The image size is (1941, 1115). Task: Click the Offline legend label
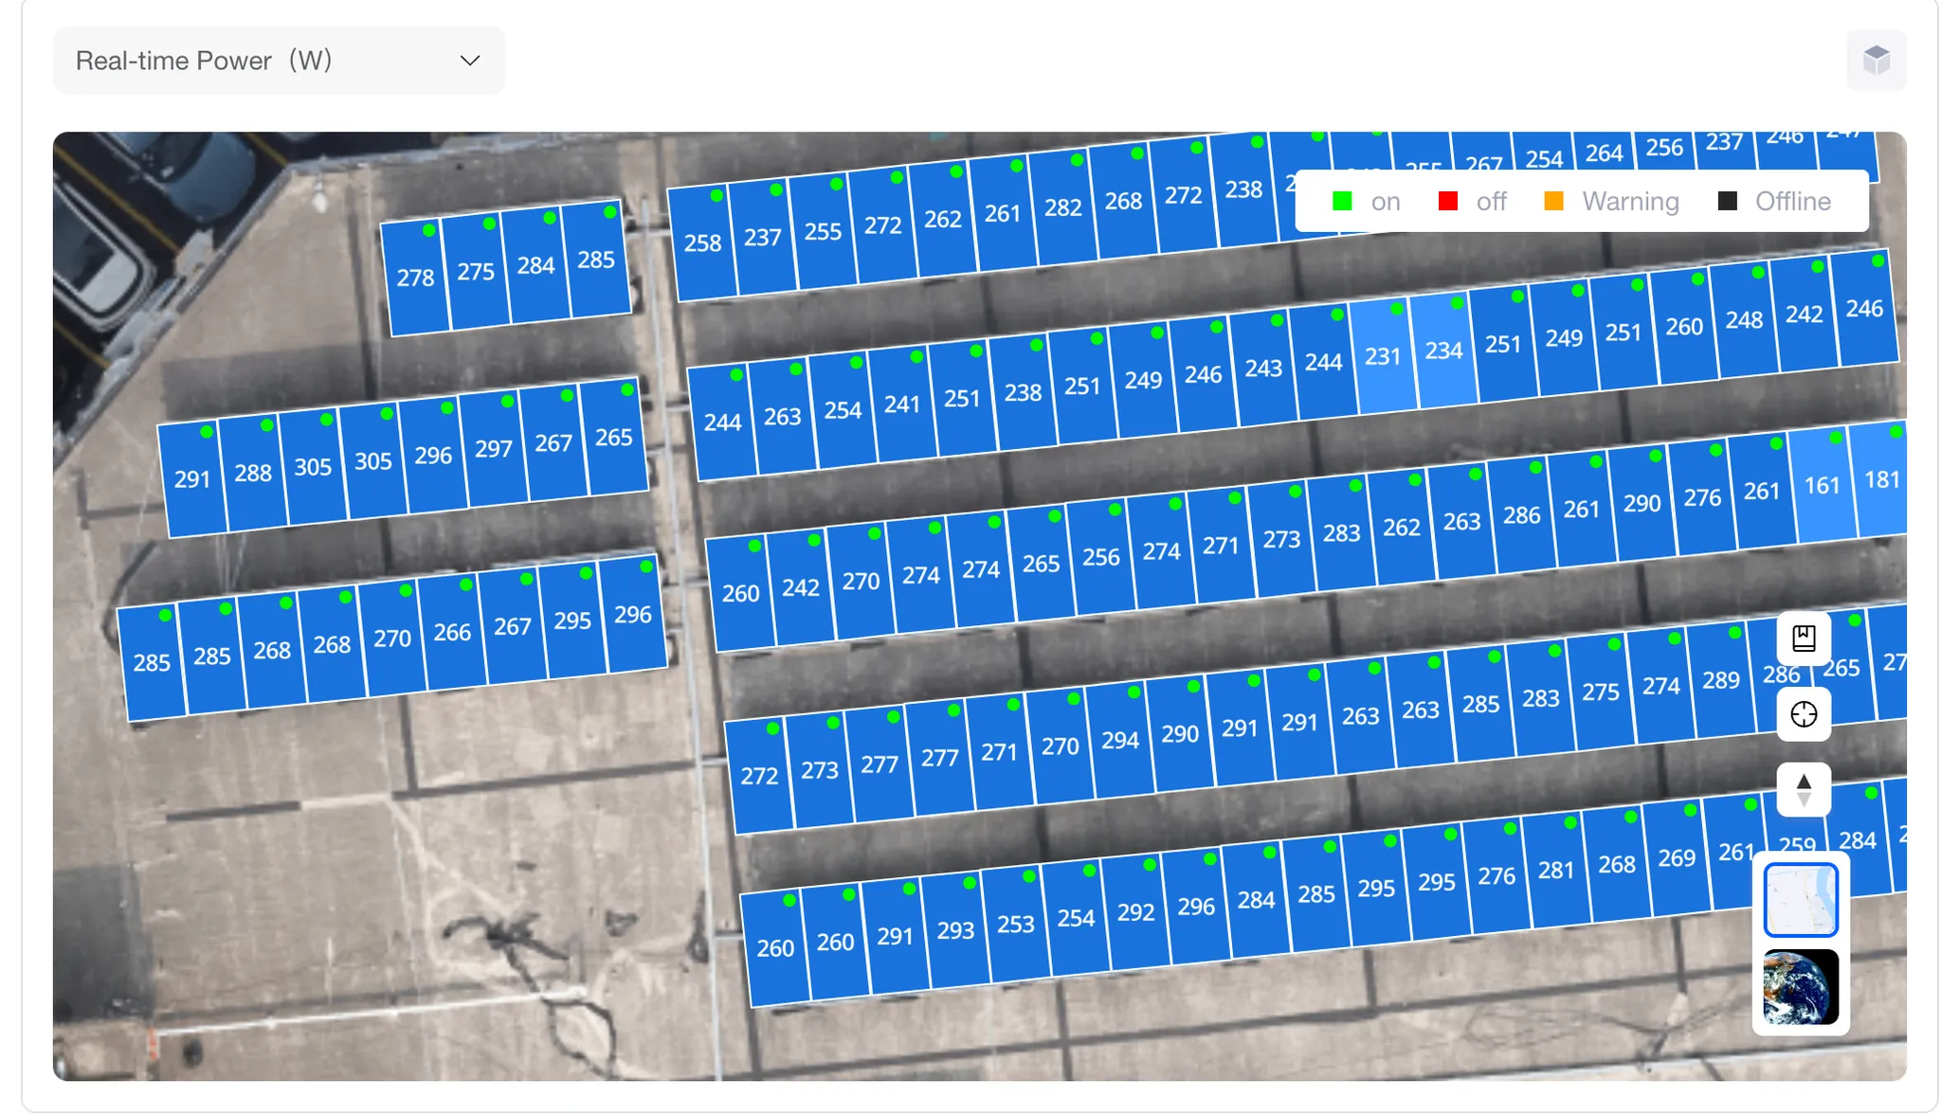click(x=1792, y=201)
